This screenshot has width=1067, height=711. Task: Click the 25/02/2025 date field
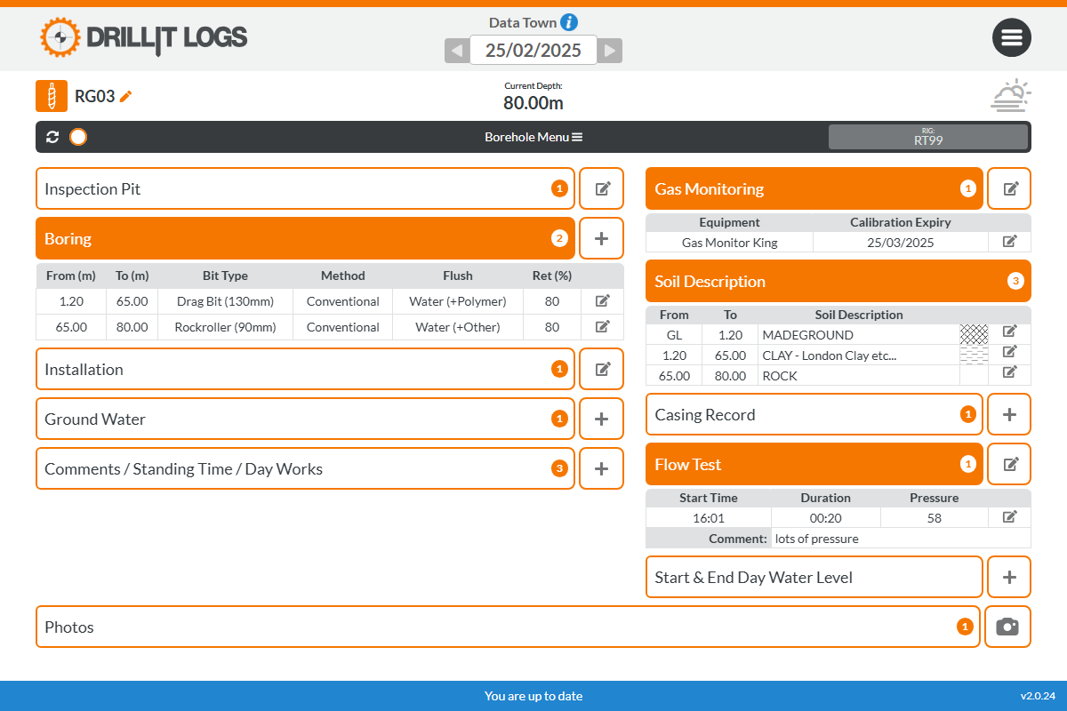(x=533, y=51)
